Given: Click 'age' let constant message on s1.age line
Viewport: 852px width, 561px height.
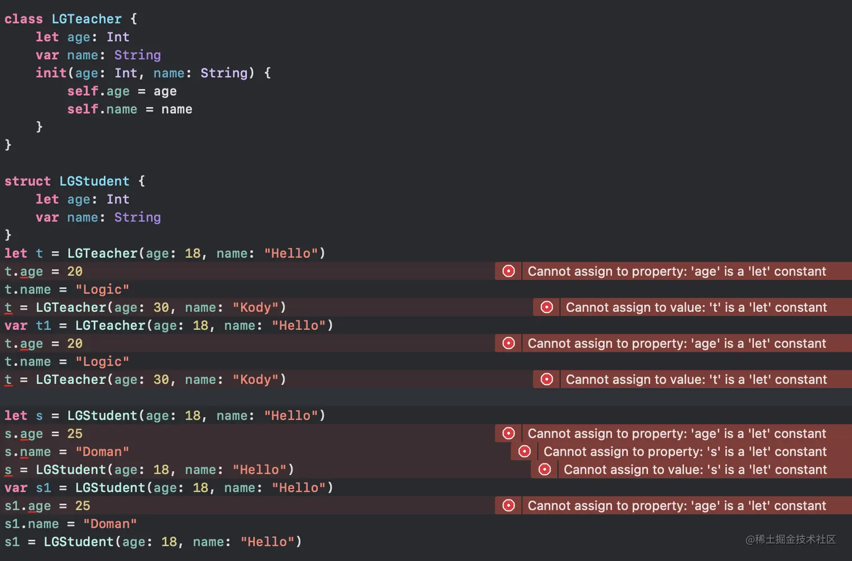Looking at the screenshot, I should [x=677, y=506].
